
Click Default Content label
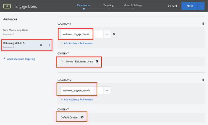(x=70, y=118)
